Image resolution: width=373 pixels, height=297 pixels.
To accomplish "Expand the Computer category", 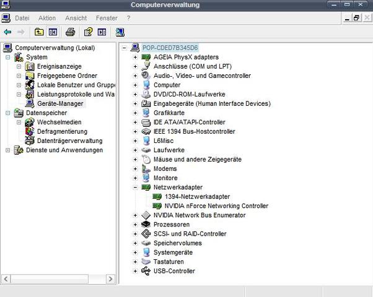I will pyautogui.click(x=135, y=85).
